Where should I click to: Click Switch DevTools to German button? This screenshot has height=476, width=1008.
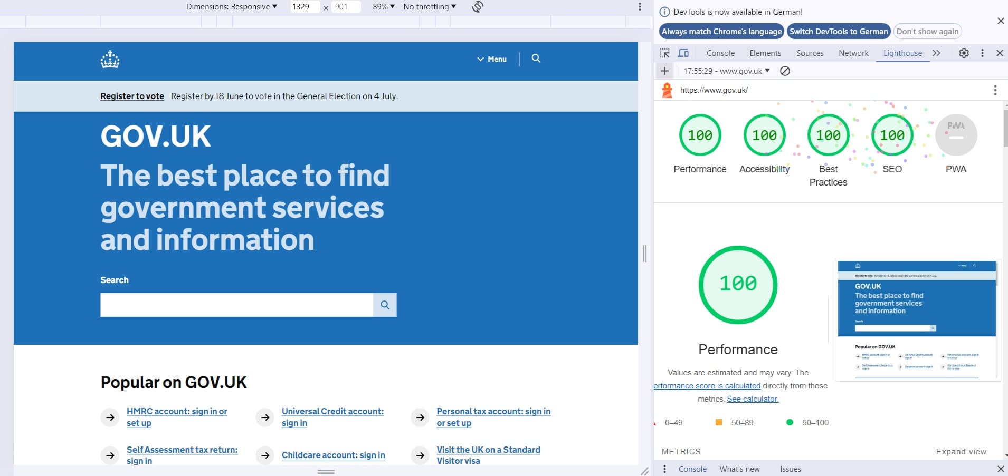839,32
